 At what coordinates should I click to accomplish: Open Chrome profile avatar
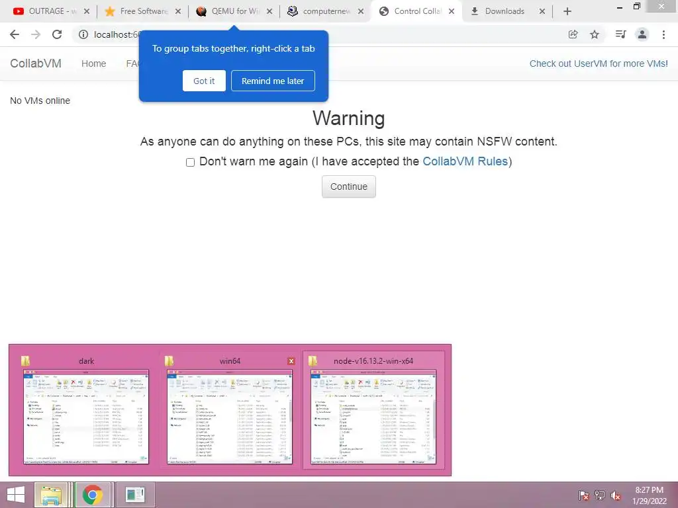pos(642,34)
